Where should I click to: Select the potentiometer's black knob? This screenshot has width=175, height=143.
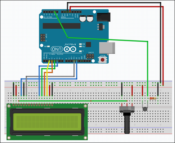[x=127, y=123]
